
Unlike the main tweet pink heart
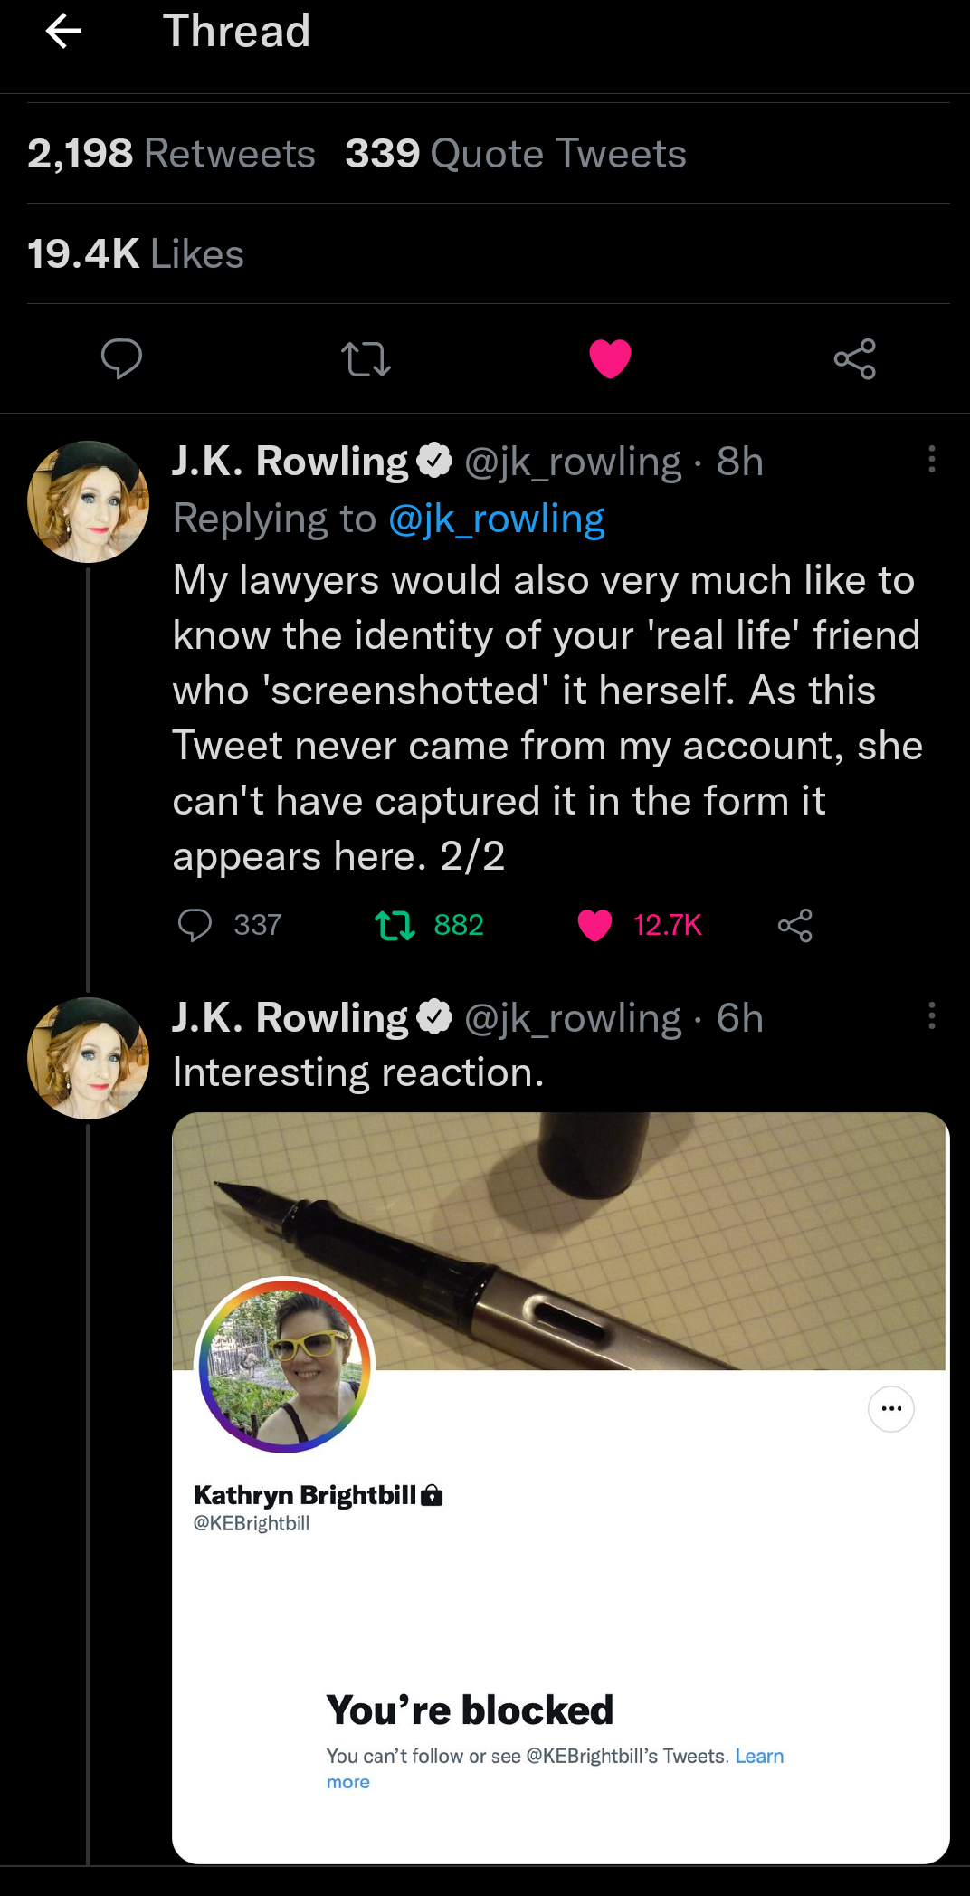[x=610, y=358]
